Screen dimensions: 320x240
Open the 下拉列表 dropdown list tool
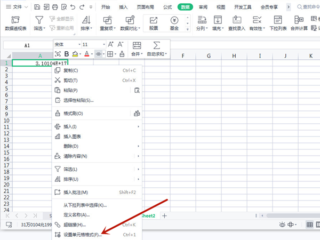[x=278, y=23]
